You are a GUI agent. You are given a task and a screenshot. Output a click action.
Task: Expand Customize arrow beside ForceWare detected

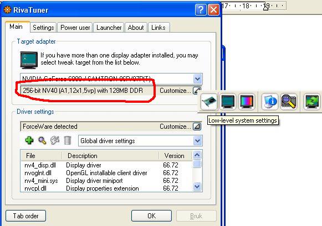(x=197, y=127)
